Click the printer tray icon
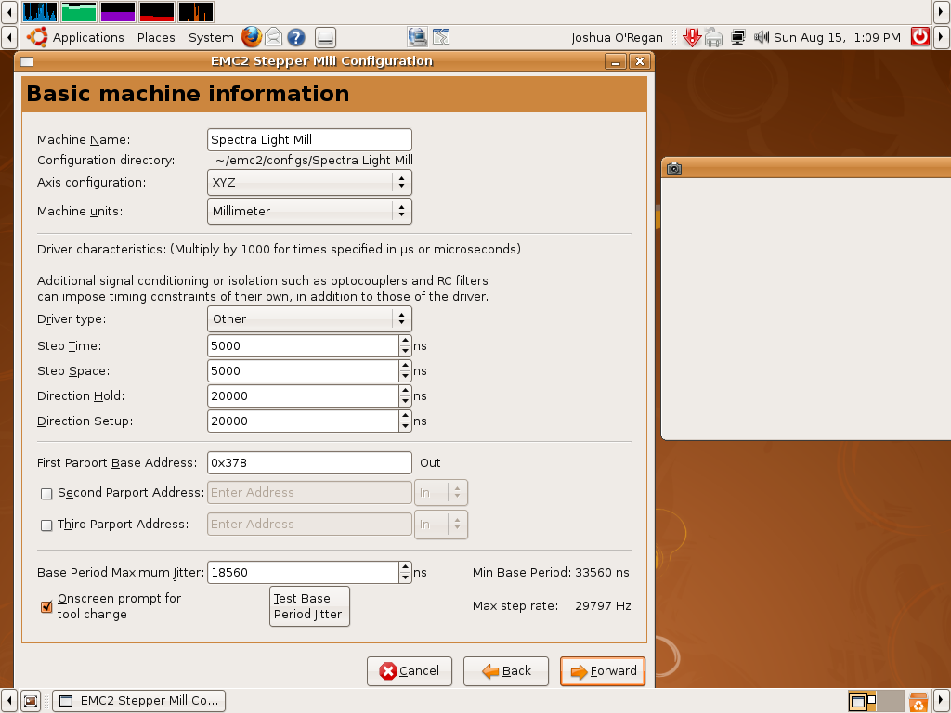The image size is (951, 713). (x=714, y=37)
